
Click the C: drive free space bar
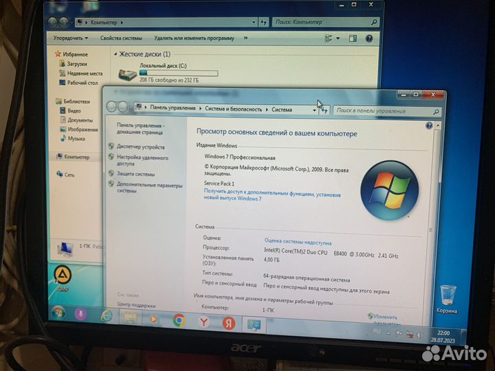(x=179, y=74)
